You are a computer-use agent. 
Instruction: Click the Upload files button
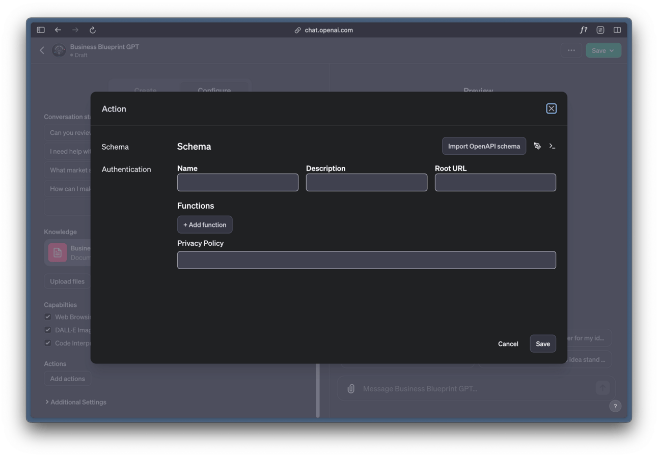point(67,281)
